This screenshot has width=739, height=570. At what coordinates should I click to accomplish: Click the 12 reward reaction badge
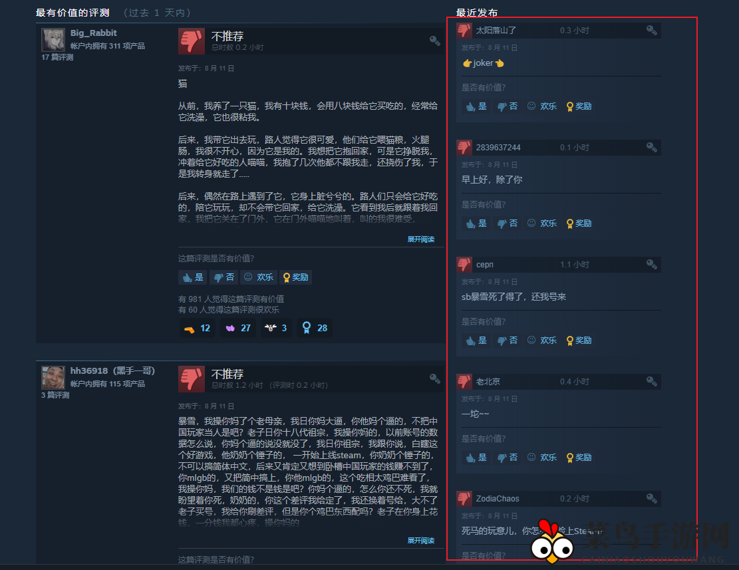[197, 328]
